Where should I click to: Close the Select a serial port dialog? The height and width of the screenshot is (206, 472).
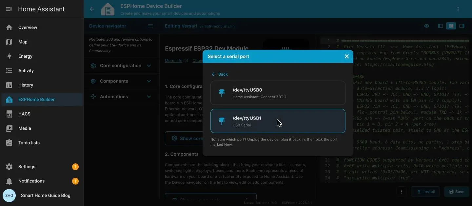[346, 56]
